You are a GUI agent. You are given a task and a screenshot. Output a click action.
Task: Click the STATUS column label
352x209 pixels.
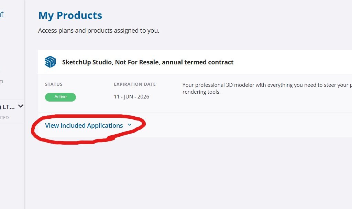pyautogui.click(x=54, y=84)
